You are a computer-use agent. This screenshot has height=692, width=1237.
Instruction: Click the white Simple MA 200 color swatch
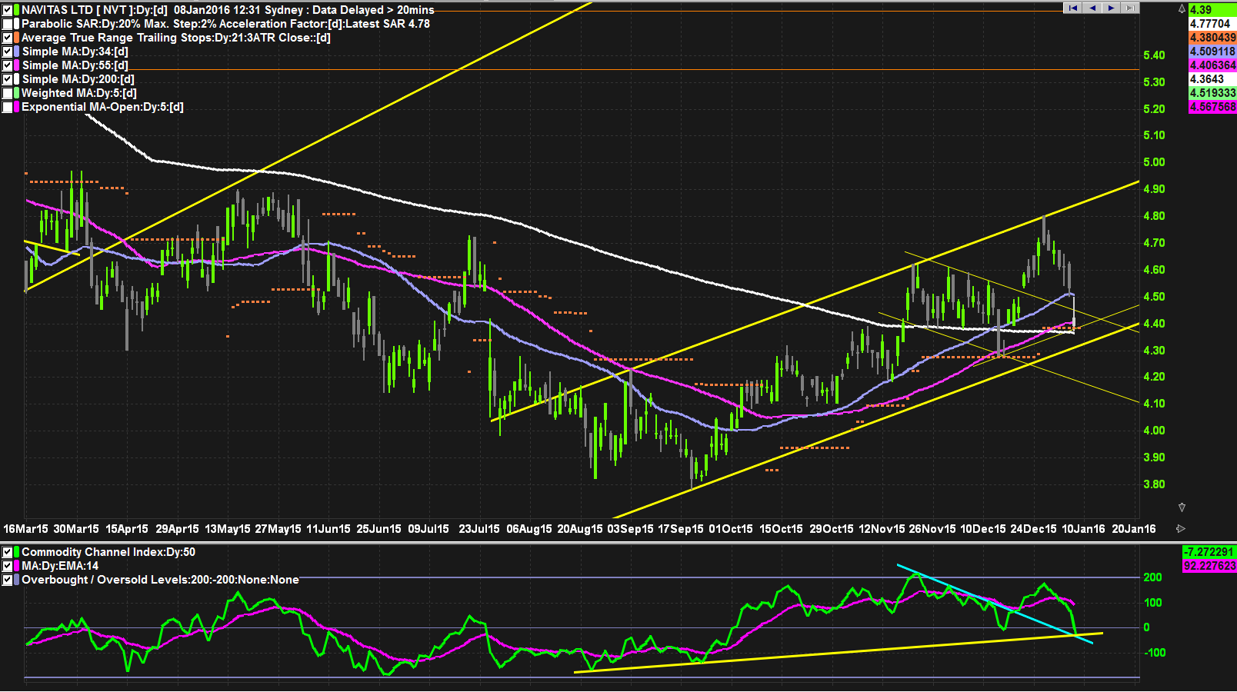coord(16,79)
